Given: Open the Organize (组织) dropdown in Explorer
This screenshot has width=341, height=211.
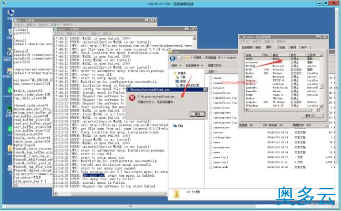Looking at the screenshot, I should (x=176, y=66).
